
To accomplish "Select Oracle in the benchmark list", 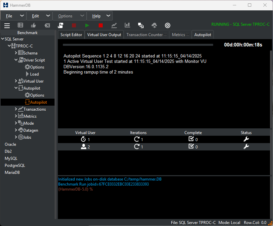I will point(10,144).
